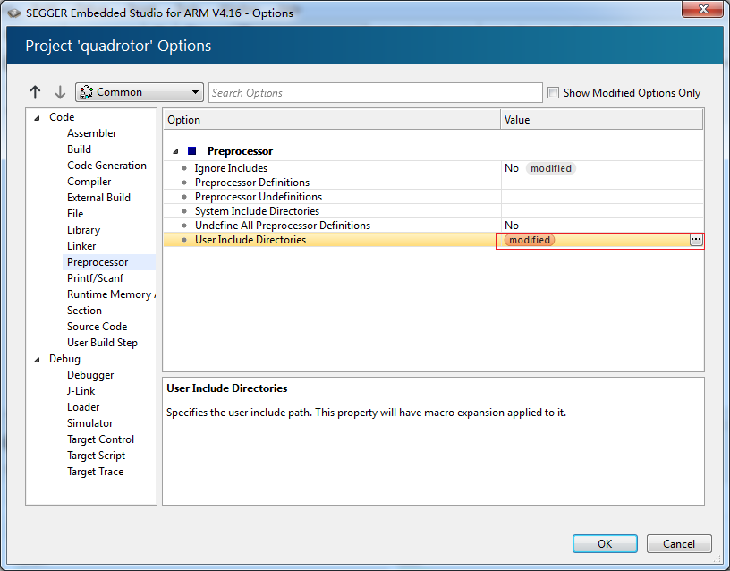Collapse the Code tree group
This screenshot has height=571, width=730.
(x=37, y=118)
